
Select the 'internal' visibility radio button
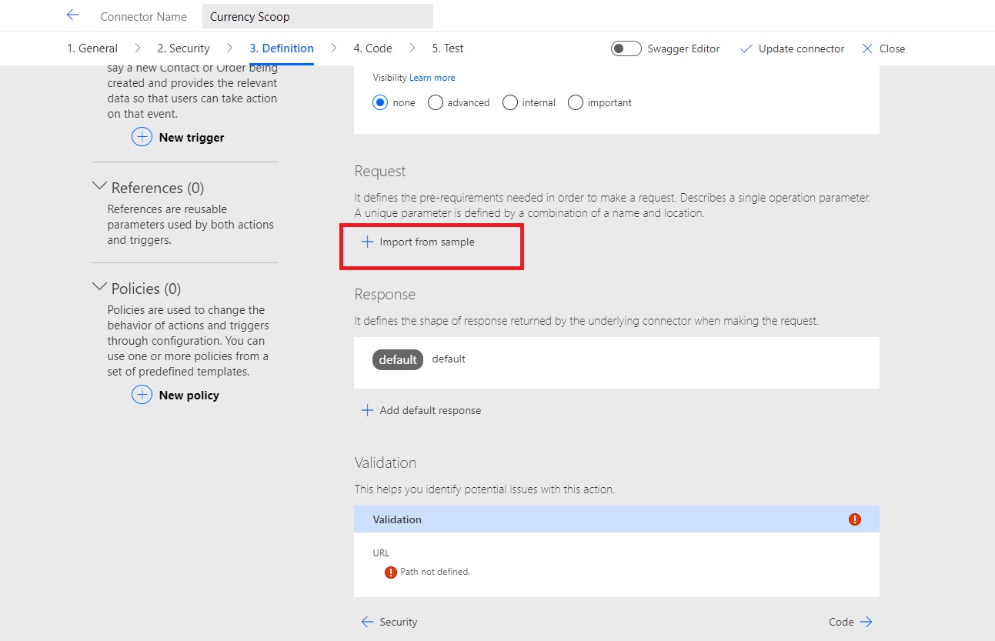(x=509, y=102)
